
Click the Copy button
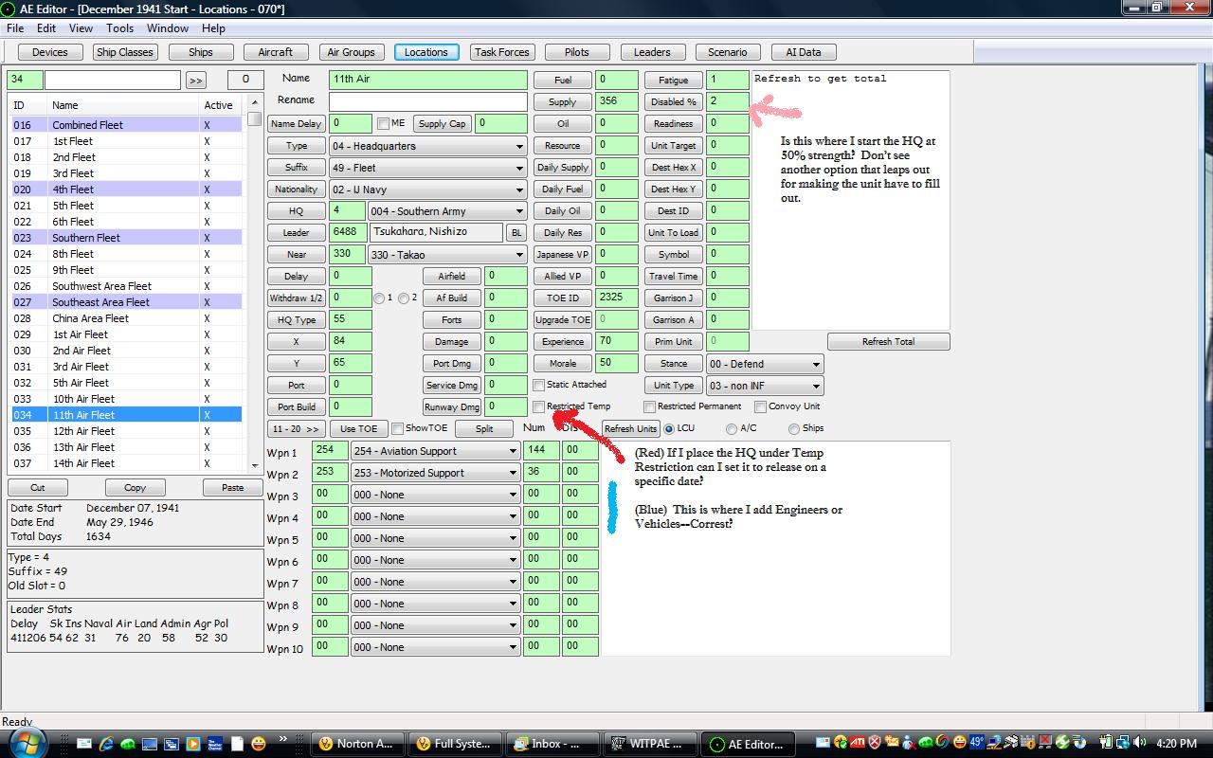tap(135, 487)
